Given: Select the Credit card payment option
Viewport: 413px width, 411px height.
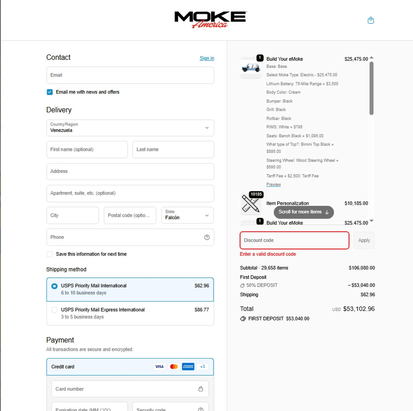Looking at the screenshot, I should coord(130,367).
